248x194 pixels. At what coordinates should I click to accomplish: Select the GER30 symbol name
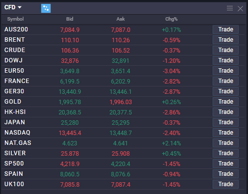(x=14, y=91)
